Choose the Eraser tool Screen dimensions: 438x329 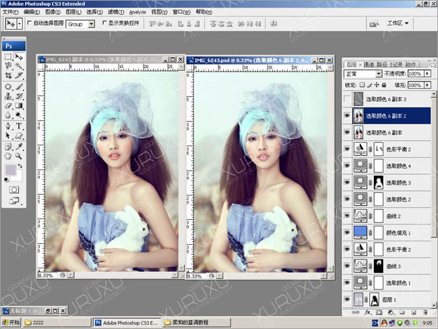tap(8, 106)
